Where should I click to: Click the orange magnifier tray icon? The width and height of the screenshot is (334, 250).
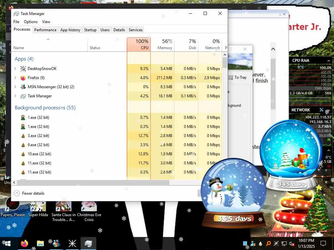(x=268, y=243)
